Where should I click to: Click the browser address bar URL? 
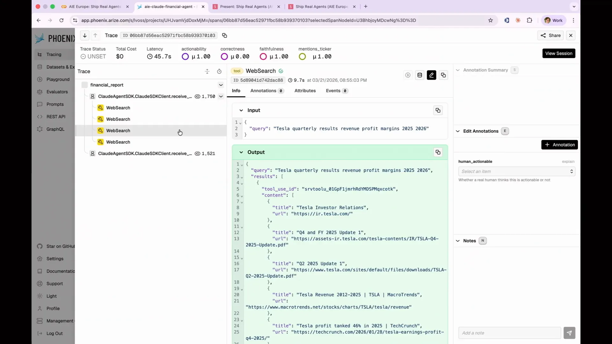[x=248, y=20]
